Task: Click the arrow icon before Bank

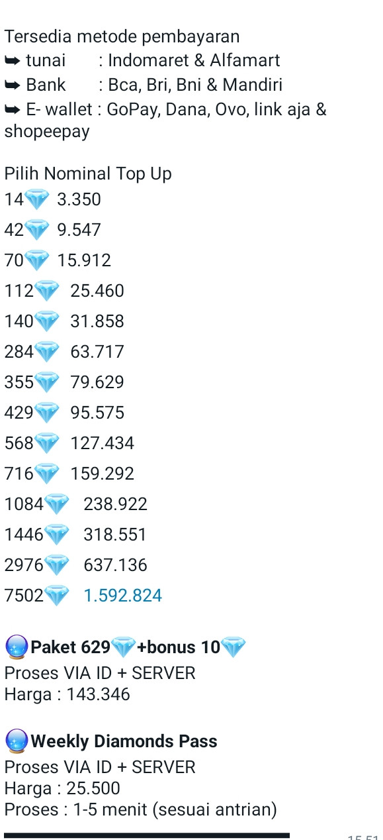Action: 13,85
